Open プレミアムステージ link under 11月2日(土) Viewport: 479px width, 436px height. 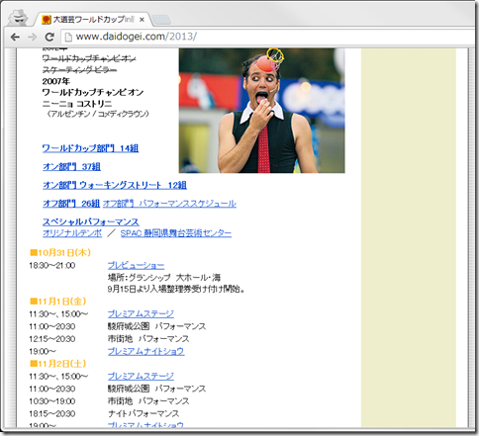click(x=141, y=376)
